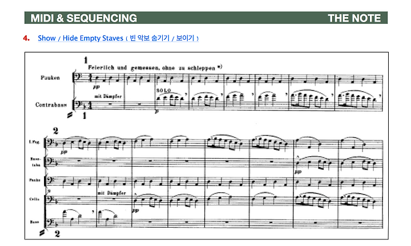Click 'mit Dämpfer' above the Cello staff
Image resolution: width=411 pixels, height=246 pixels.
coord(112,193)
